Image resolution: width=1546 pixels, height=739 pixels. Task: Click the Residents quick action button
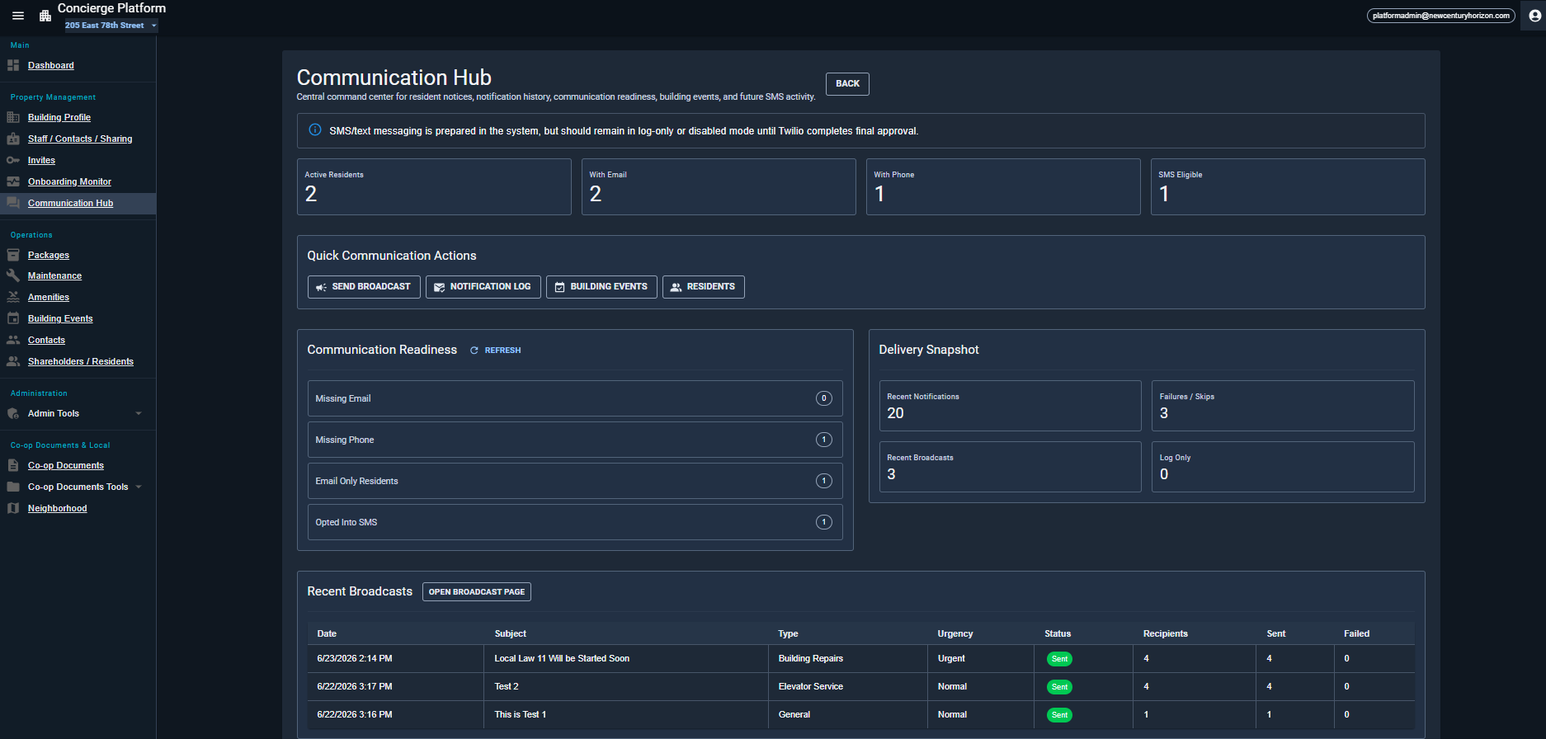coord(704,287)
